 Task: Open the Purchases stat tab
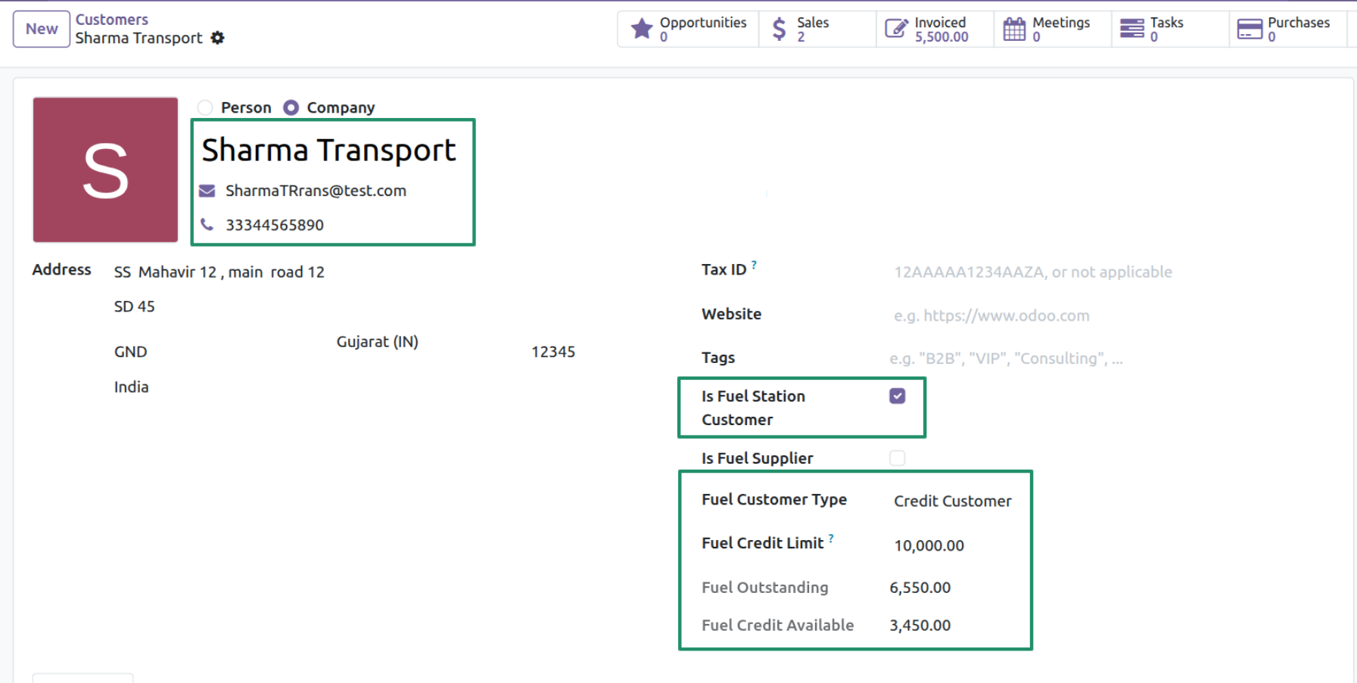(x=1288, y=29)
